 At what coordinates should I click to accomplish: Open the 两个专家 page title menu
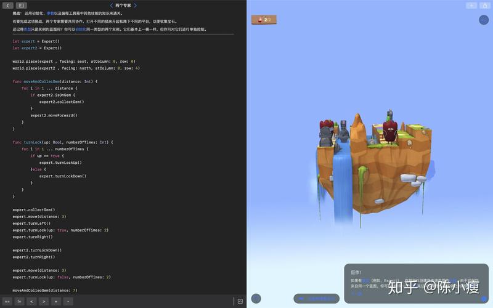(x=123, y=6)
